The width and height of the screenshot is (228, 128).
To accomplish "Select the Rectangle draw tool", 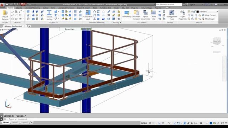I will pos(16,19).
